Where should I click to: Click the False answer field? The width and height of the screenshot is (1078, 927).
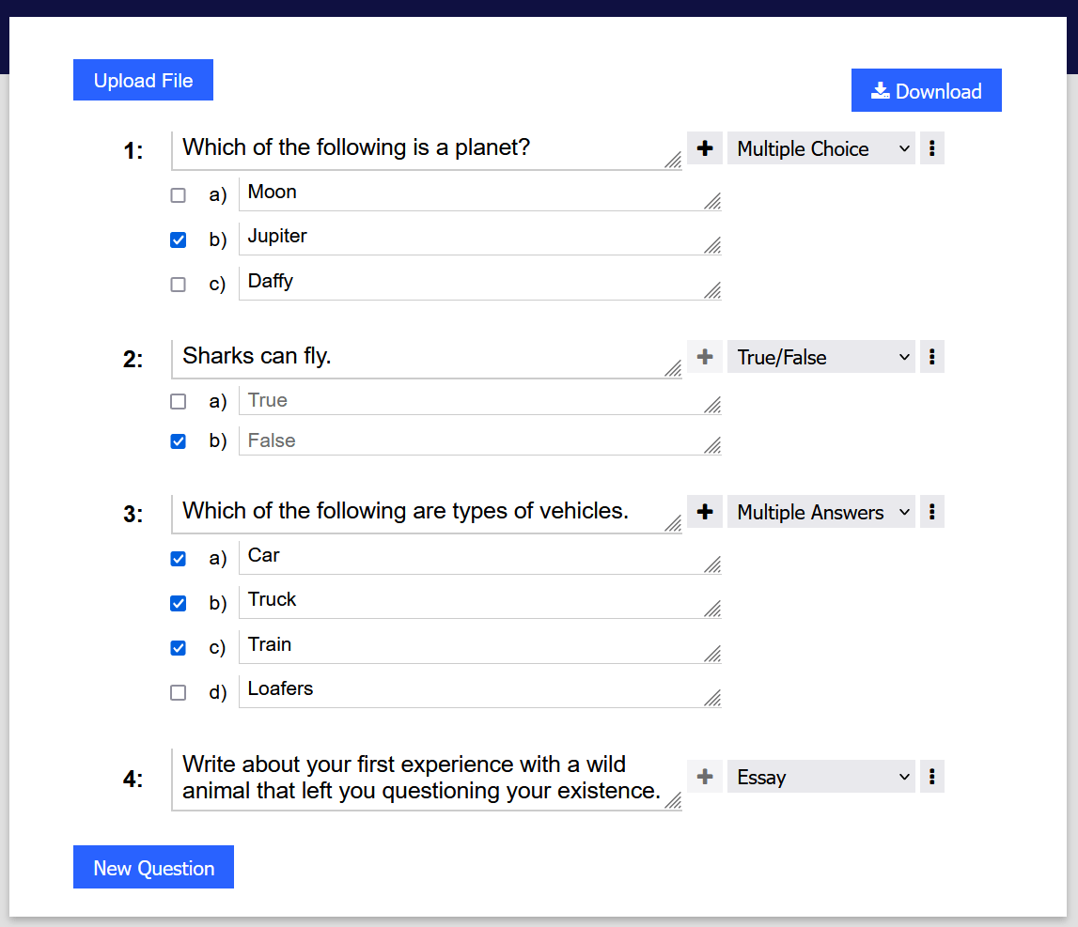pos(480,440)
